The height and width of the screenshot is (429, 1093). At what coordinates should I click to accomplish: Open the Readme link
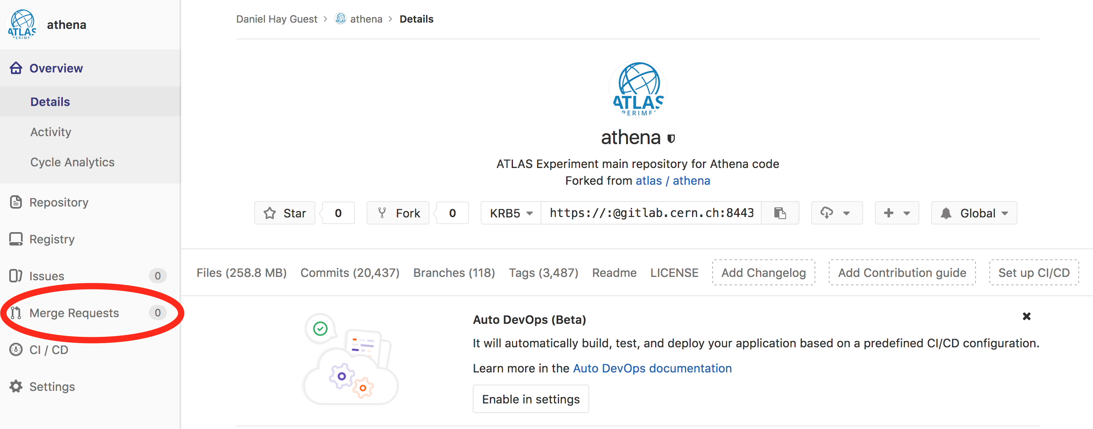[x=614, y=273]
